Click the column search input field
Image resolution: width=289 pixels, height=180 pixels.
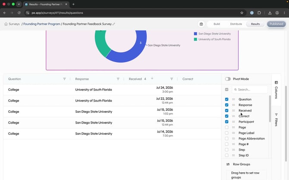[250, 90]
